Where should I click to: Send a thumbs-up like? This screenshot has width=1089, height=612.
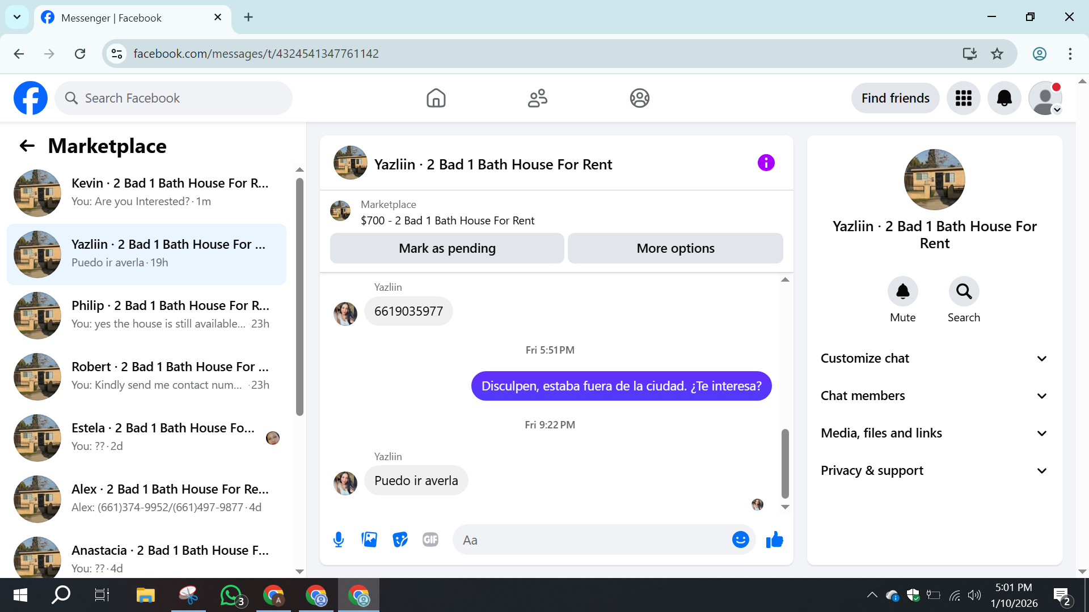(x=774, y=539)
